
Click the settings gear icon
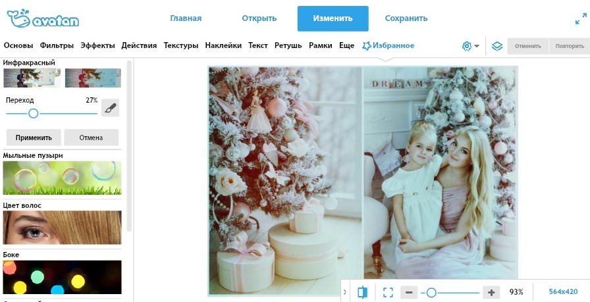467,46
